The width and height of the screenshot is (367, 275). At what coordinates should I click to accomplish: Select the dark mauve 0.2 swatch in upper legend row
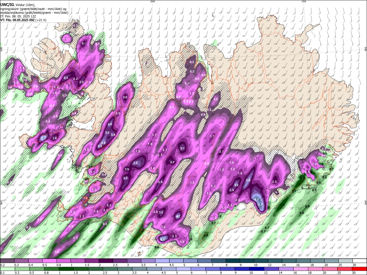pos(7,261)
